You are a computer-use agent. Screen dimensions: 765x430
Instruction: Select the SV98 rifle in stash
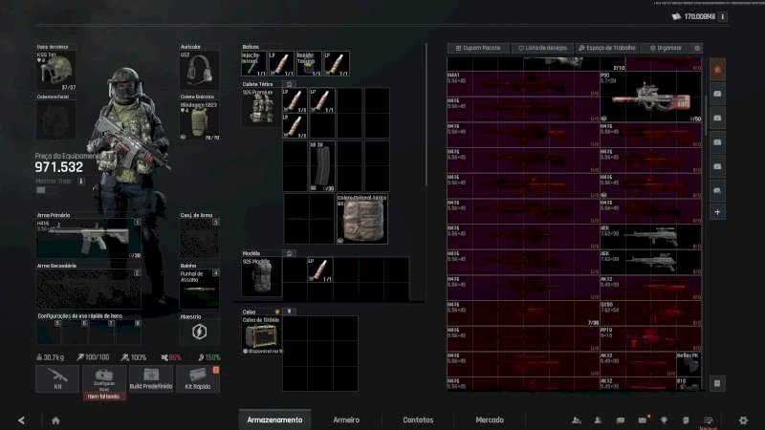651,313
